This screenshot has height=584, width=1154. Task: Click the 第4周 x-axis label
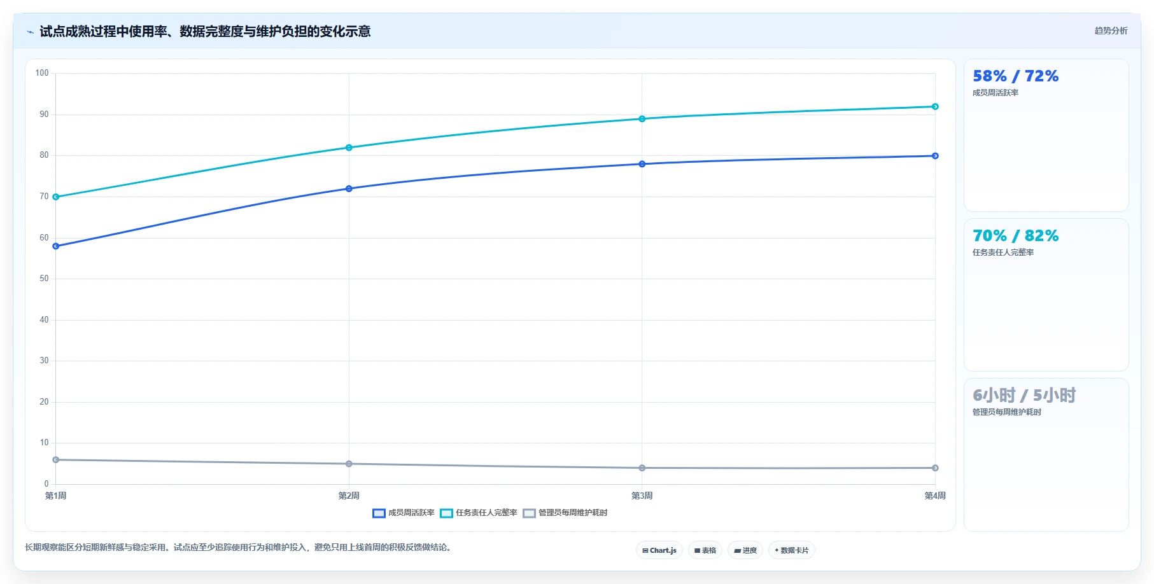pyautogui.click(x=935, y=496)
